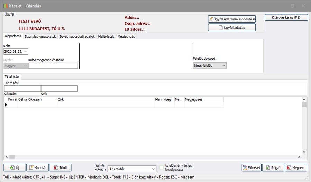Image resolution: width=311 pixels, height=182 pixels.
Task: Click the Külső megrendelésszám input field
Action: click(x=53, y=66)
